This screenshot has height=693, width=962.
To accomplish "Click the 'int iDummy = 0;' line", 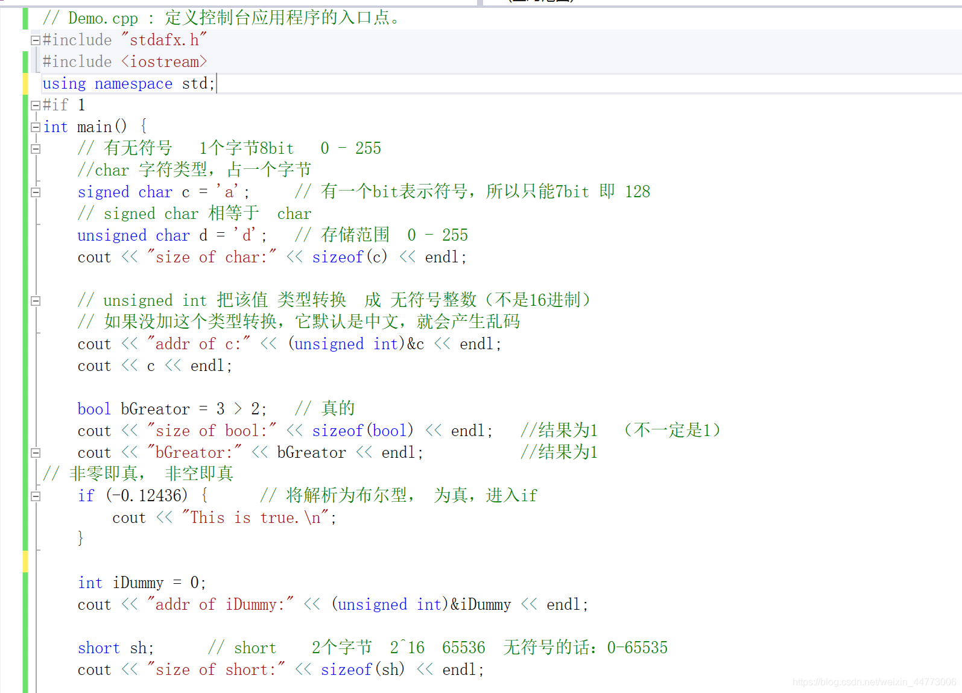I will 142,583.
